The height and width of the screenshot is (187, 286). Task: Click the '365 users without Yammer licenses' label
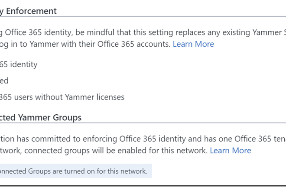62,97
